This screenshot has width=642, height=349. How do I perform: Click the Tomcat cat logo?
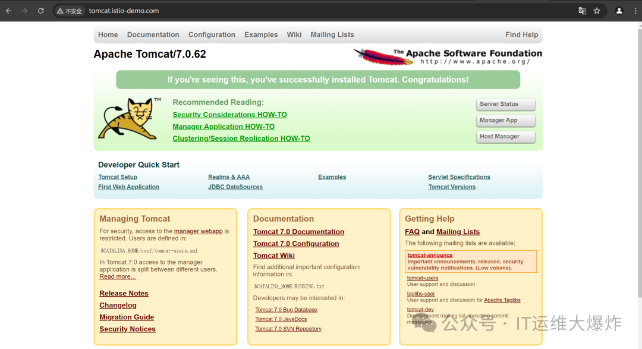click(129, 119)
